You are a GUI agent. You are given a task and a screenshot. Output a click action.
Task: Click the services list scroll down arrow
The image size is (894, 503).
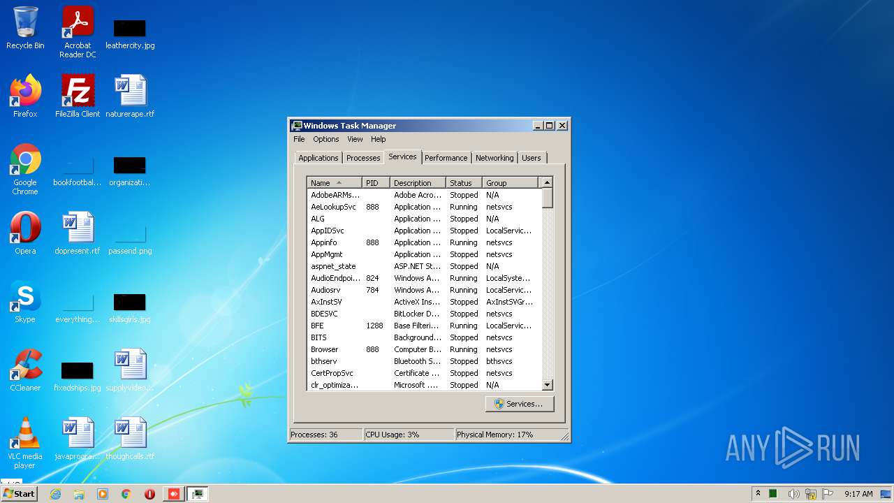pyautogui.click(x=547, y=385)
